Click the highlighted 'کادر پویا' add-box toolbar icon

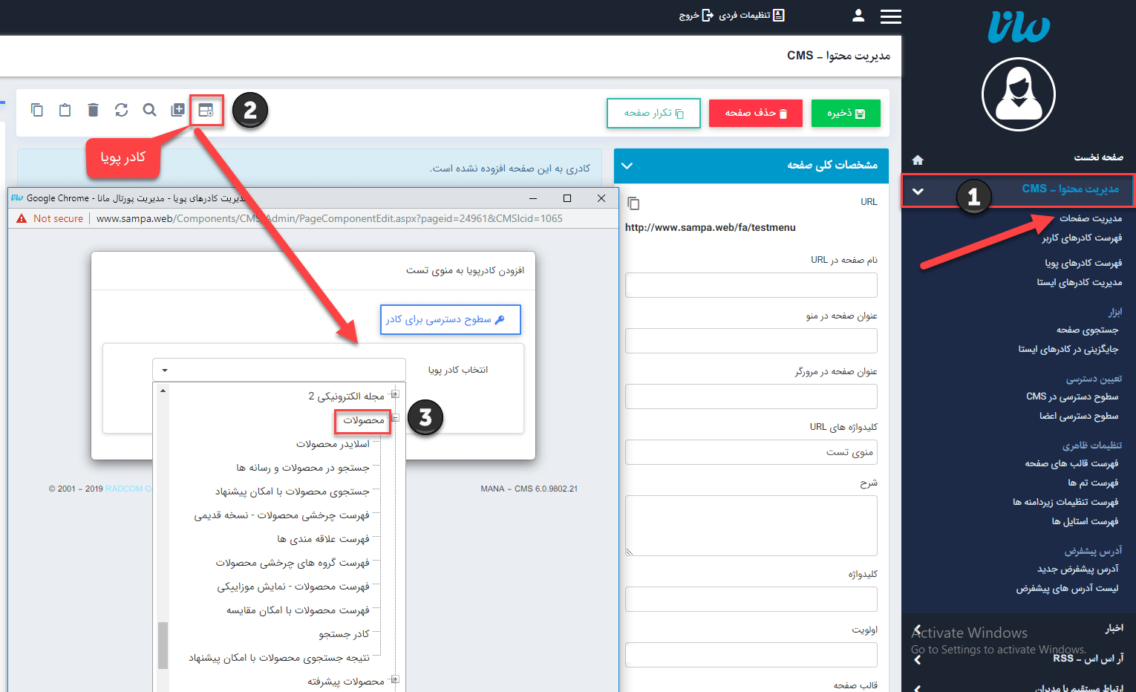coord(206,110)
